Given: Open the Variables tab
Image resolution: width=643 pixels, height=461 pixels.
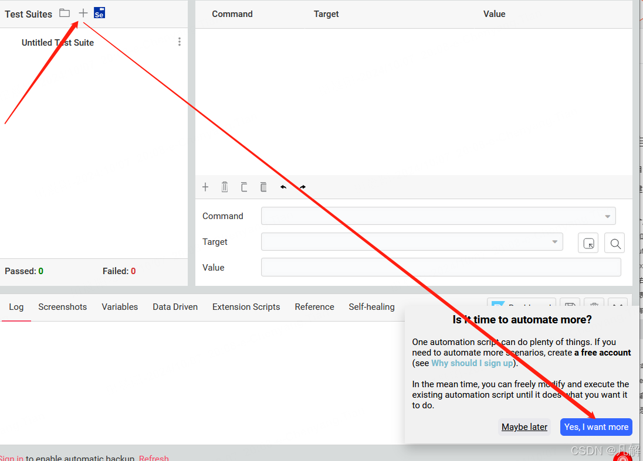Looking at the screenshot, I should click(x=120, y=307).
